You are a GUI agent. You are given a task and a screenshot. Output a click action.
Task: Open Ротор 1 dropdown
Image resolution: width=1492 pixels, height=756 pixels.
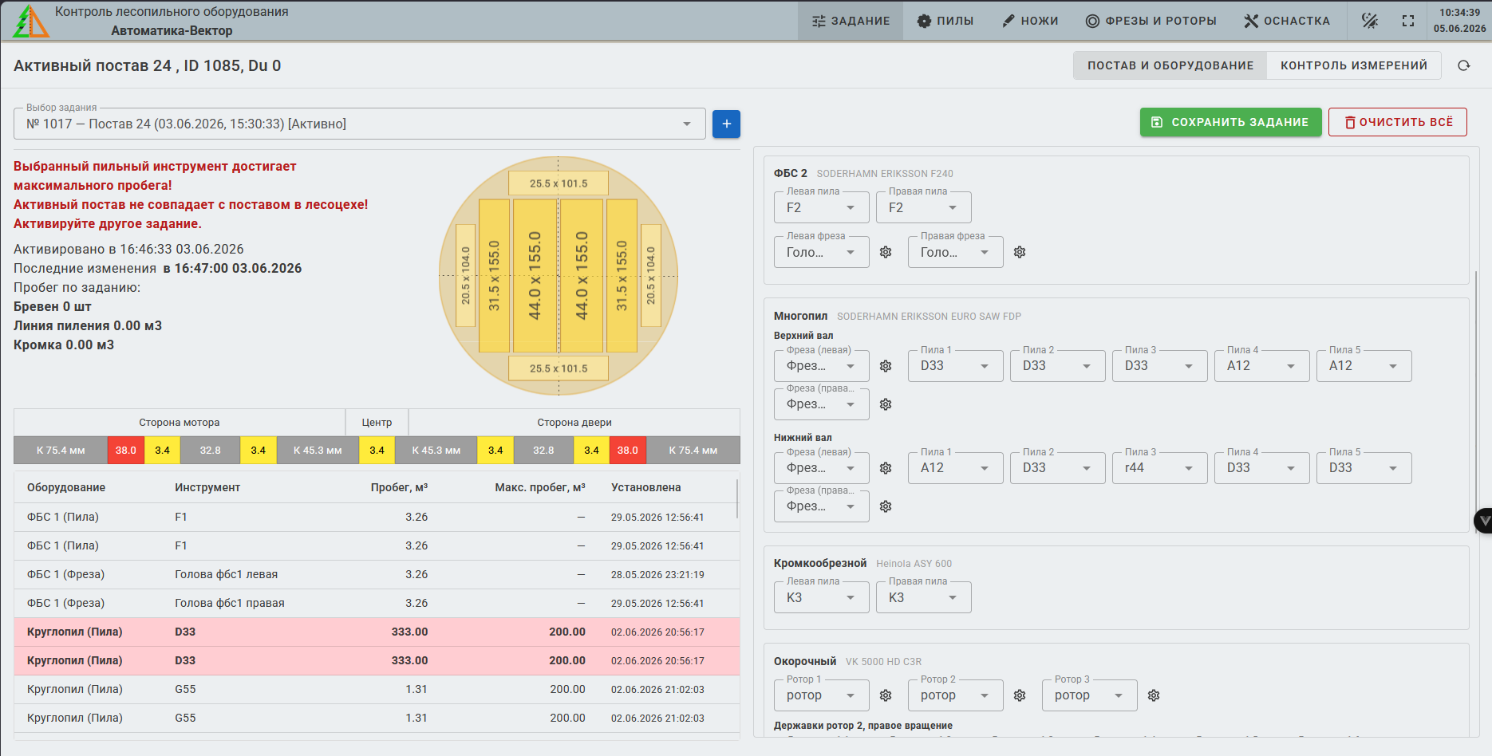[x=822, y=695]
